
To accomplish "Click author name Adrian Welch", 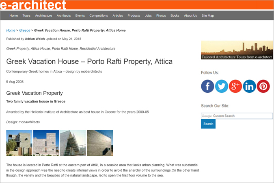I will point(35,39).
